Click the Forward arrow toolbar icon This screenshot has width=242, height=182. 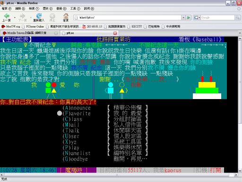(x=22, y=16)
